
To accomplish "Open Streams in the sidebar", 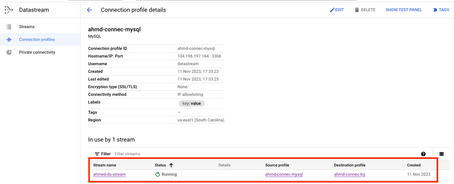I will pyautogui.click(x=27, y=27).
